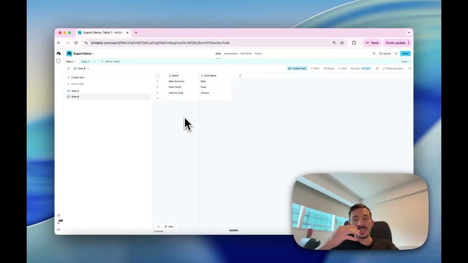The height and width of the screenshot is (263, 468).
Task: Open the Group button
Action: pyautogui.click(x=329, y=68)
